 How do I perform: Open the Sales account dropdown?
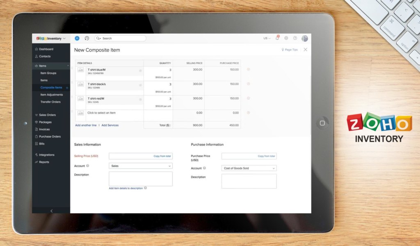[140, 166]
